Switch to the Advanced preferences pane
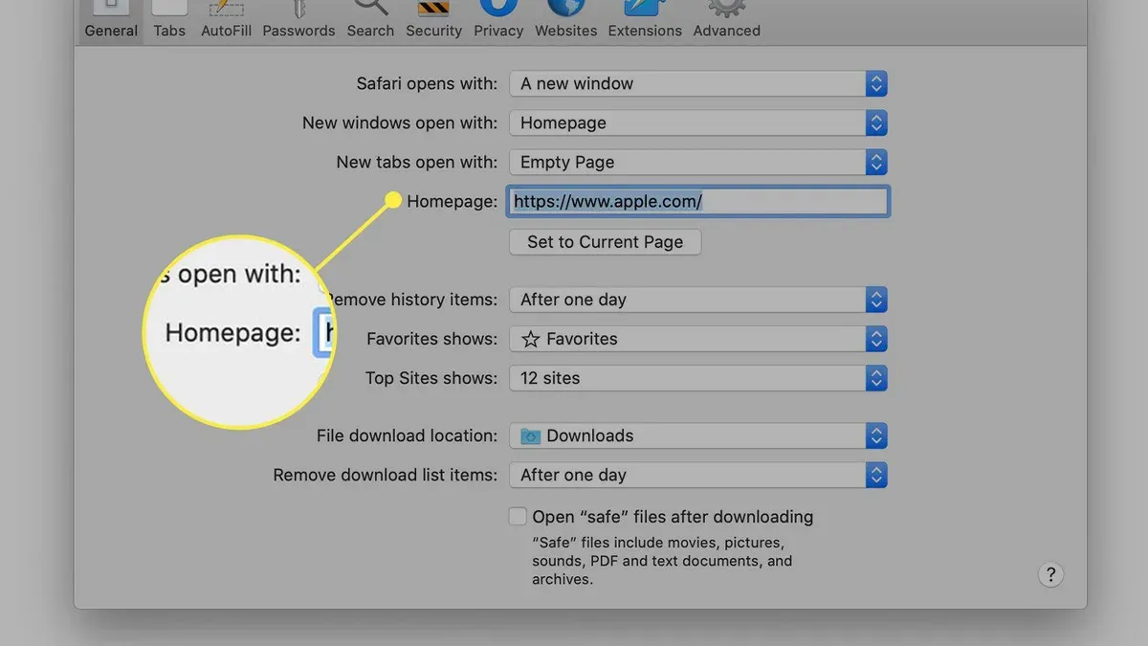Viewport: 1148px width, 646px height. pyautogui.click(x=726, y=20)
